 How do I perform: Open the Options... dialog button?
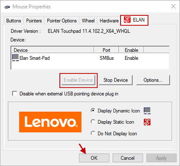click(153, 80)
